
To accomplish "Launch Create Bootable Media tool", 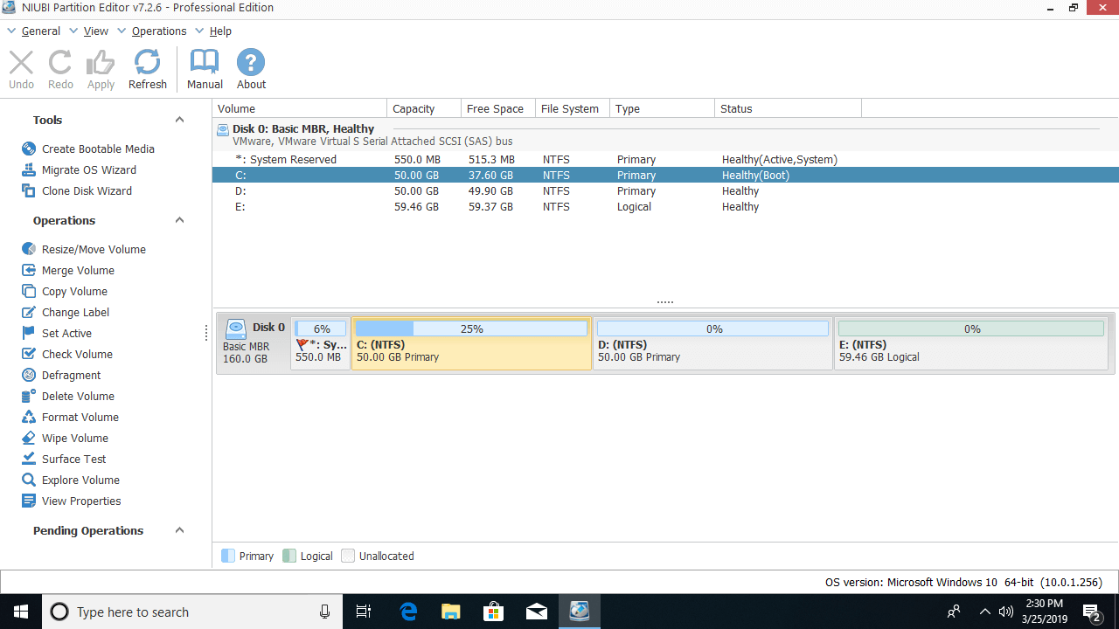I will click(98, 149).
